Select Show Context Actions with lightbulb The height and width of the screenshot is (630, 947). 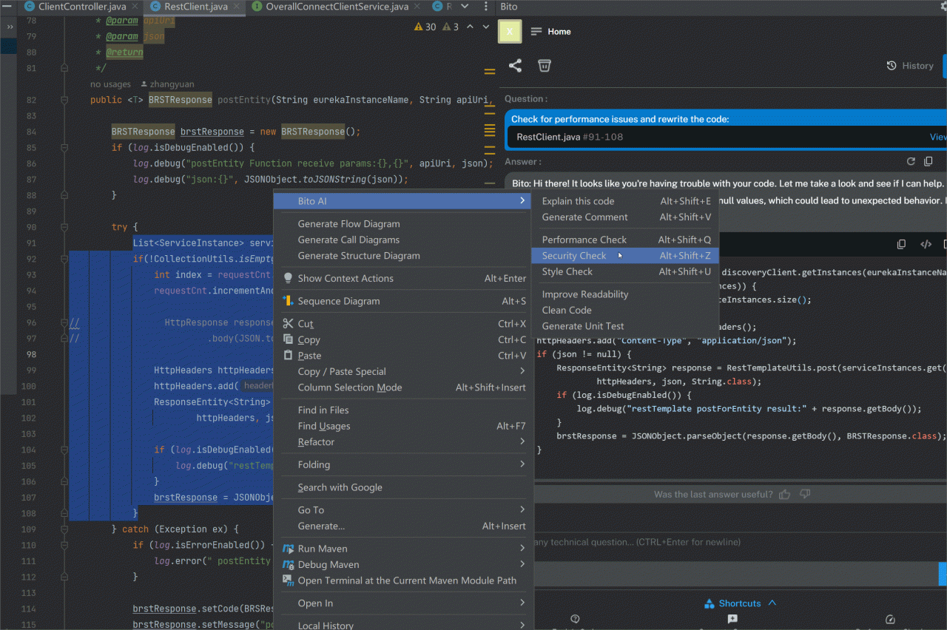point(403,279)
